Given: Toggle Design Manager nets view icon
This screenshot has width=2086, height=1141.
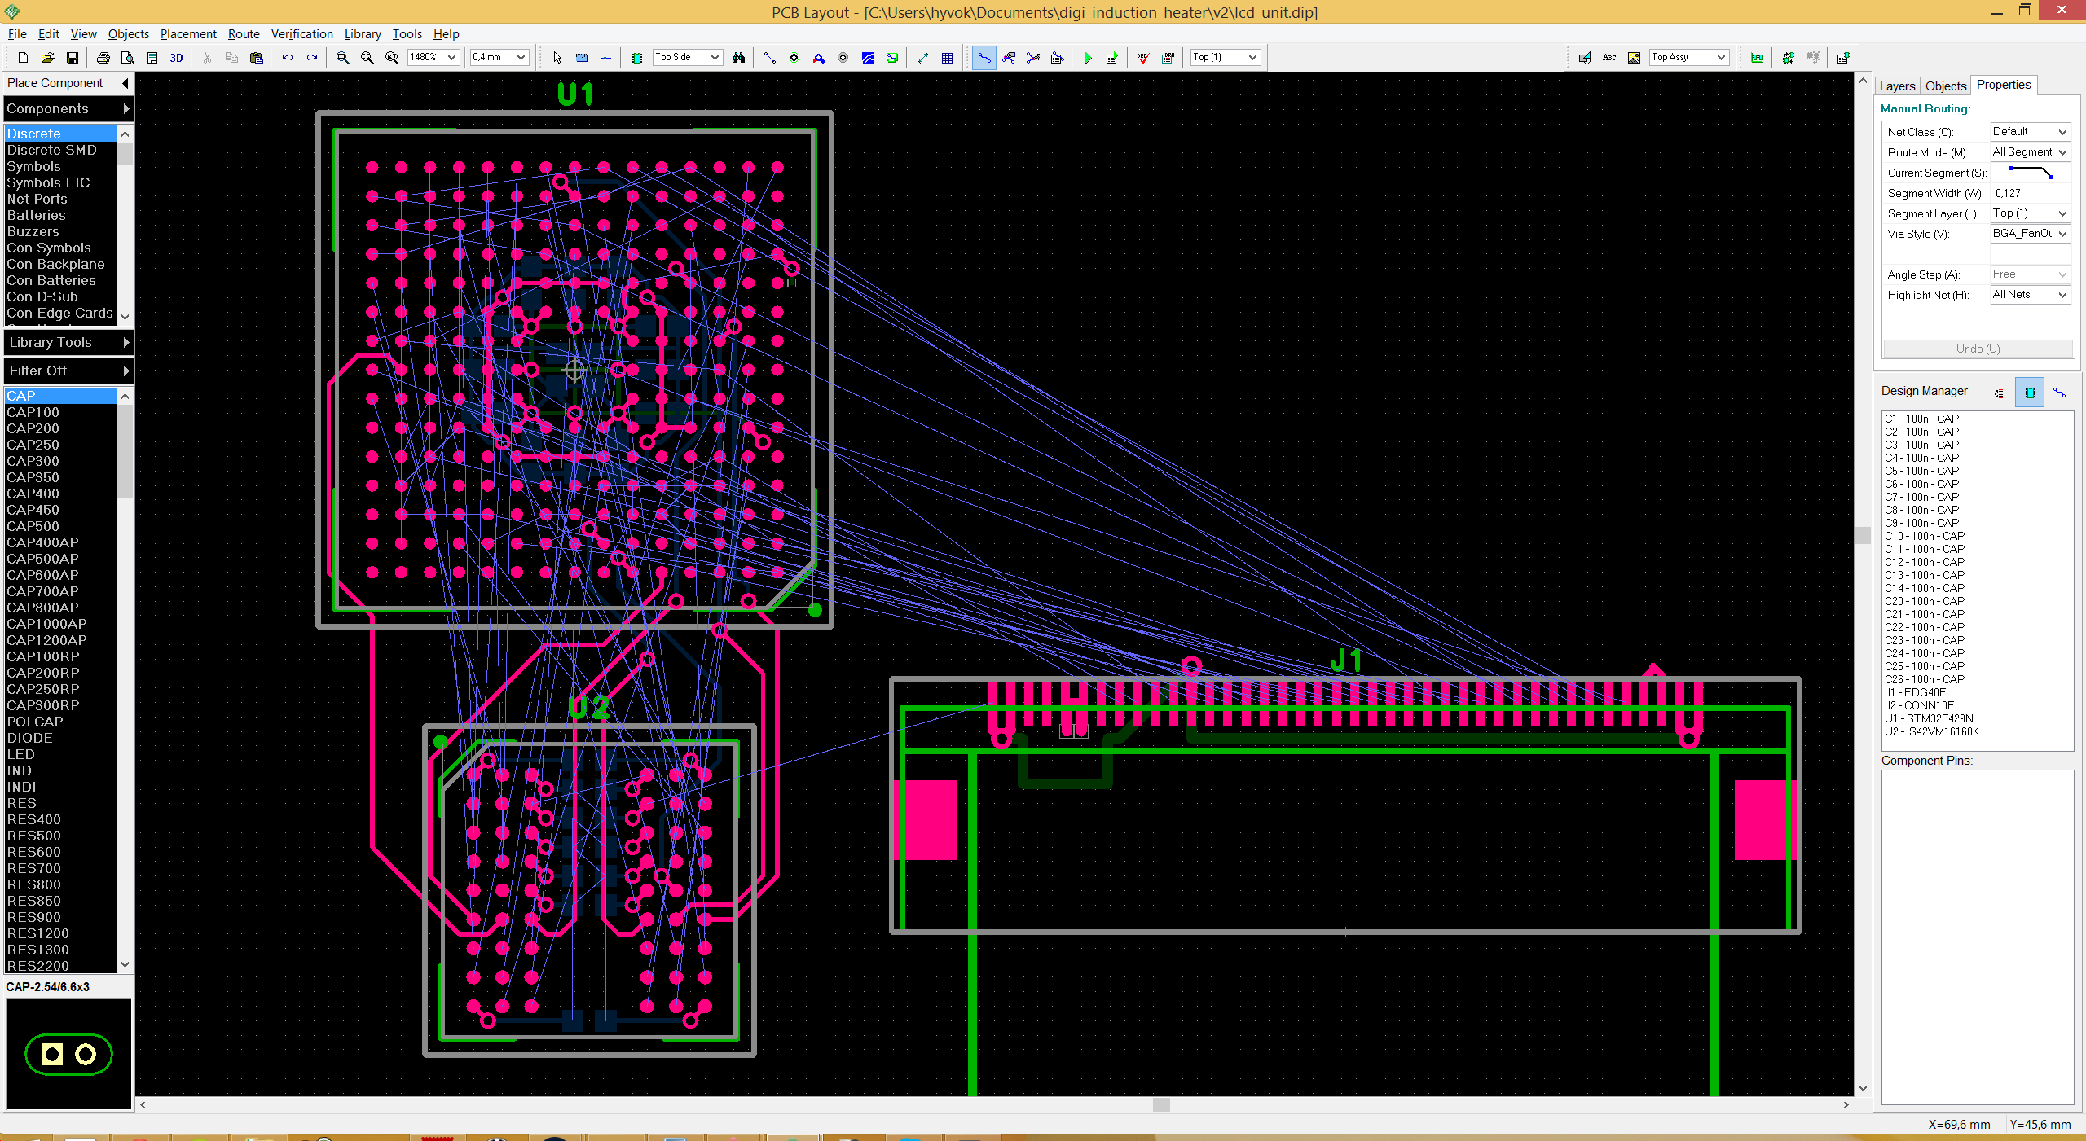Looking at the screenshot, I should 2059,393.
